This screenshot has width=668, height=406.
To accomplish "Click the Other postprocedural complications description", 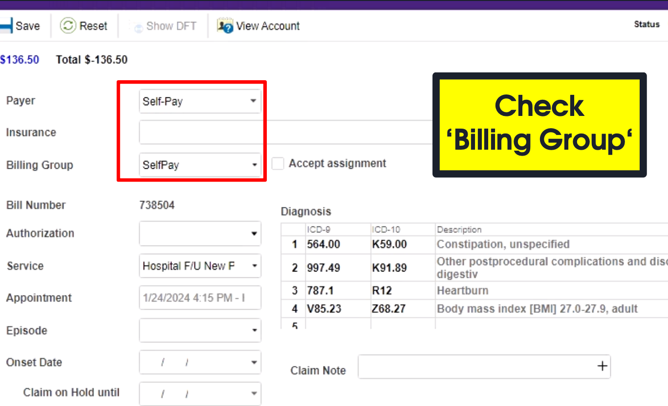I will [552, 268].
